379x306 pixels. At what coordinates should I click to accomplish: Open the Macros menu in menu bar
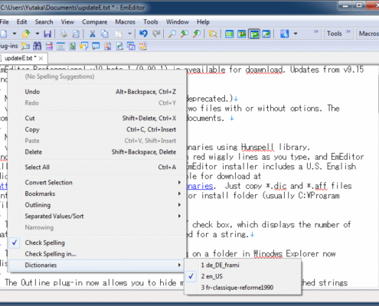[x=125, y=22]
